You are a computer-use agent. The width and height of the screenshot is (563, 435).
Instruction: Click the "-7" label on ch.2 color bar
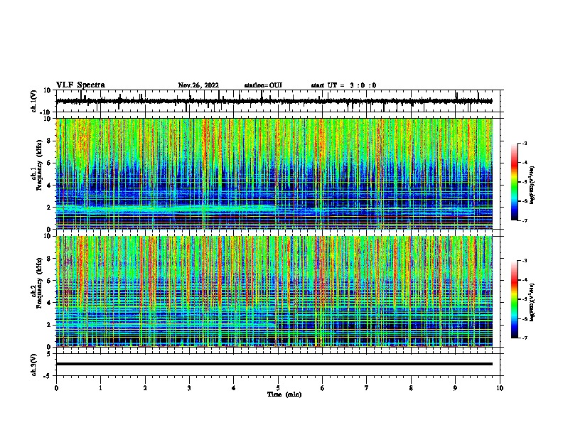pos(524,338)
